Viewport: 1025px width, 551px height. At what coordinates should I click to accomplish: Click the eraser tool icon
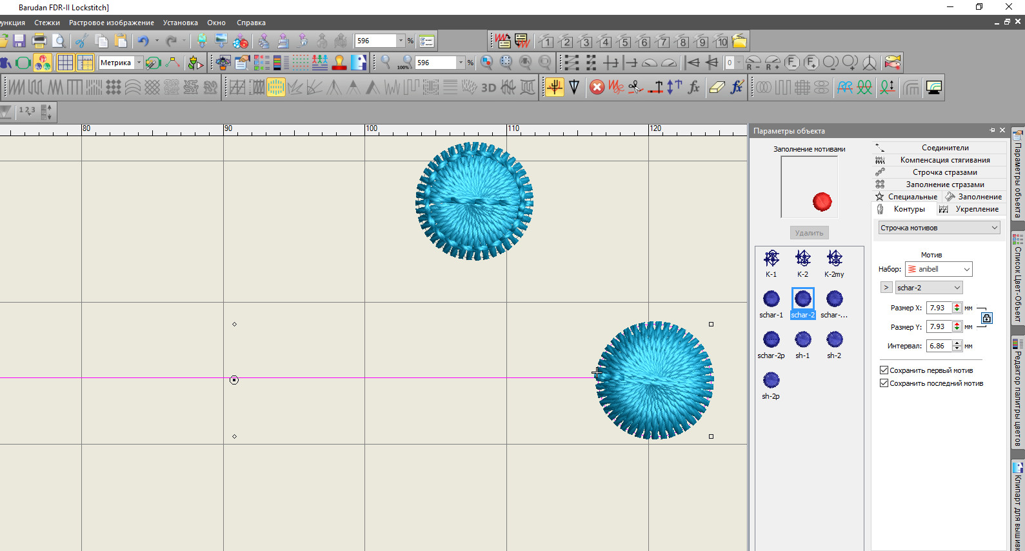(x=717, y=87)
